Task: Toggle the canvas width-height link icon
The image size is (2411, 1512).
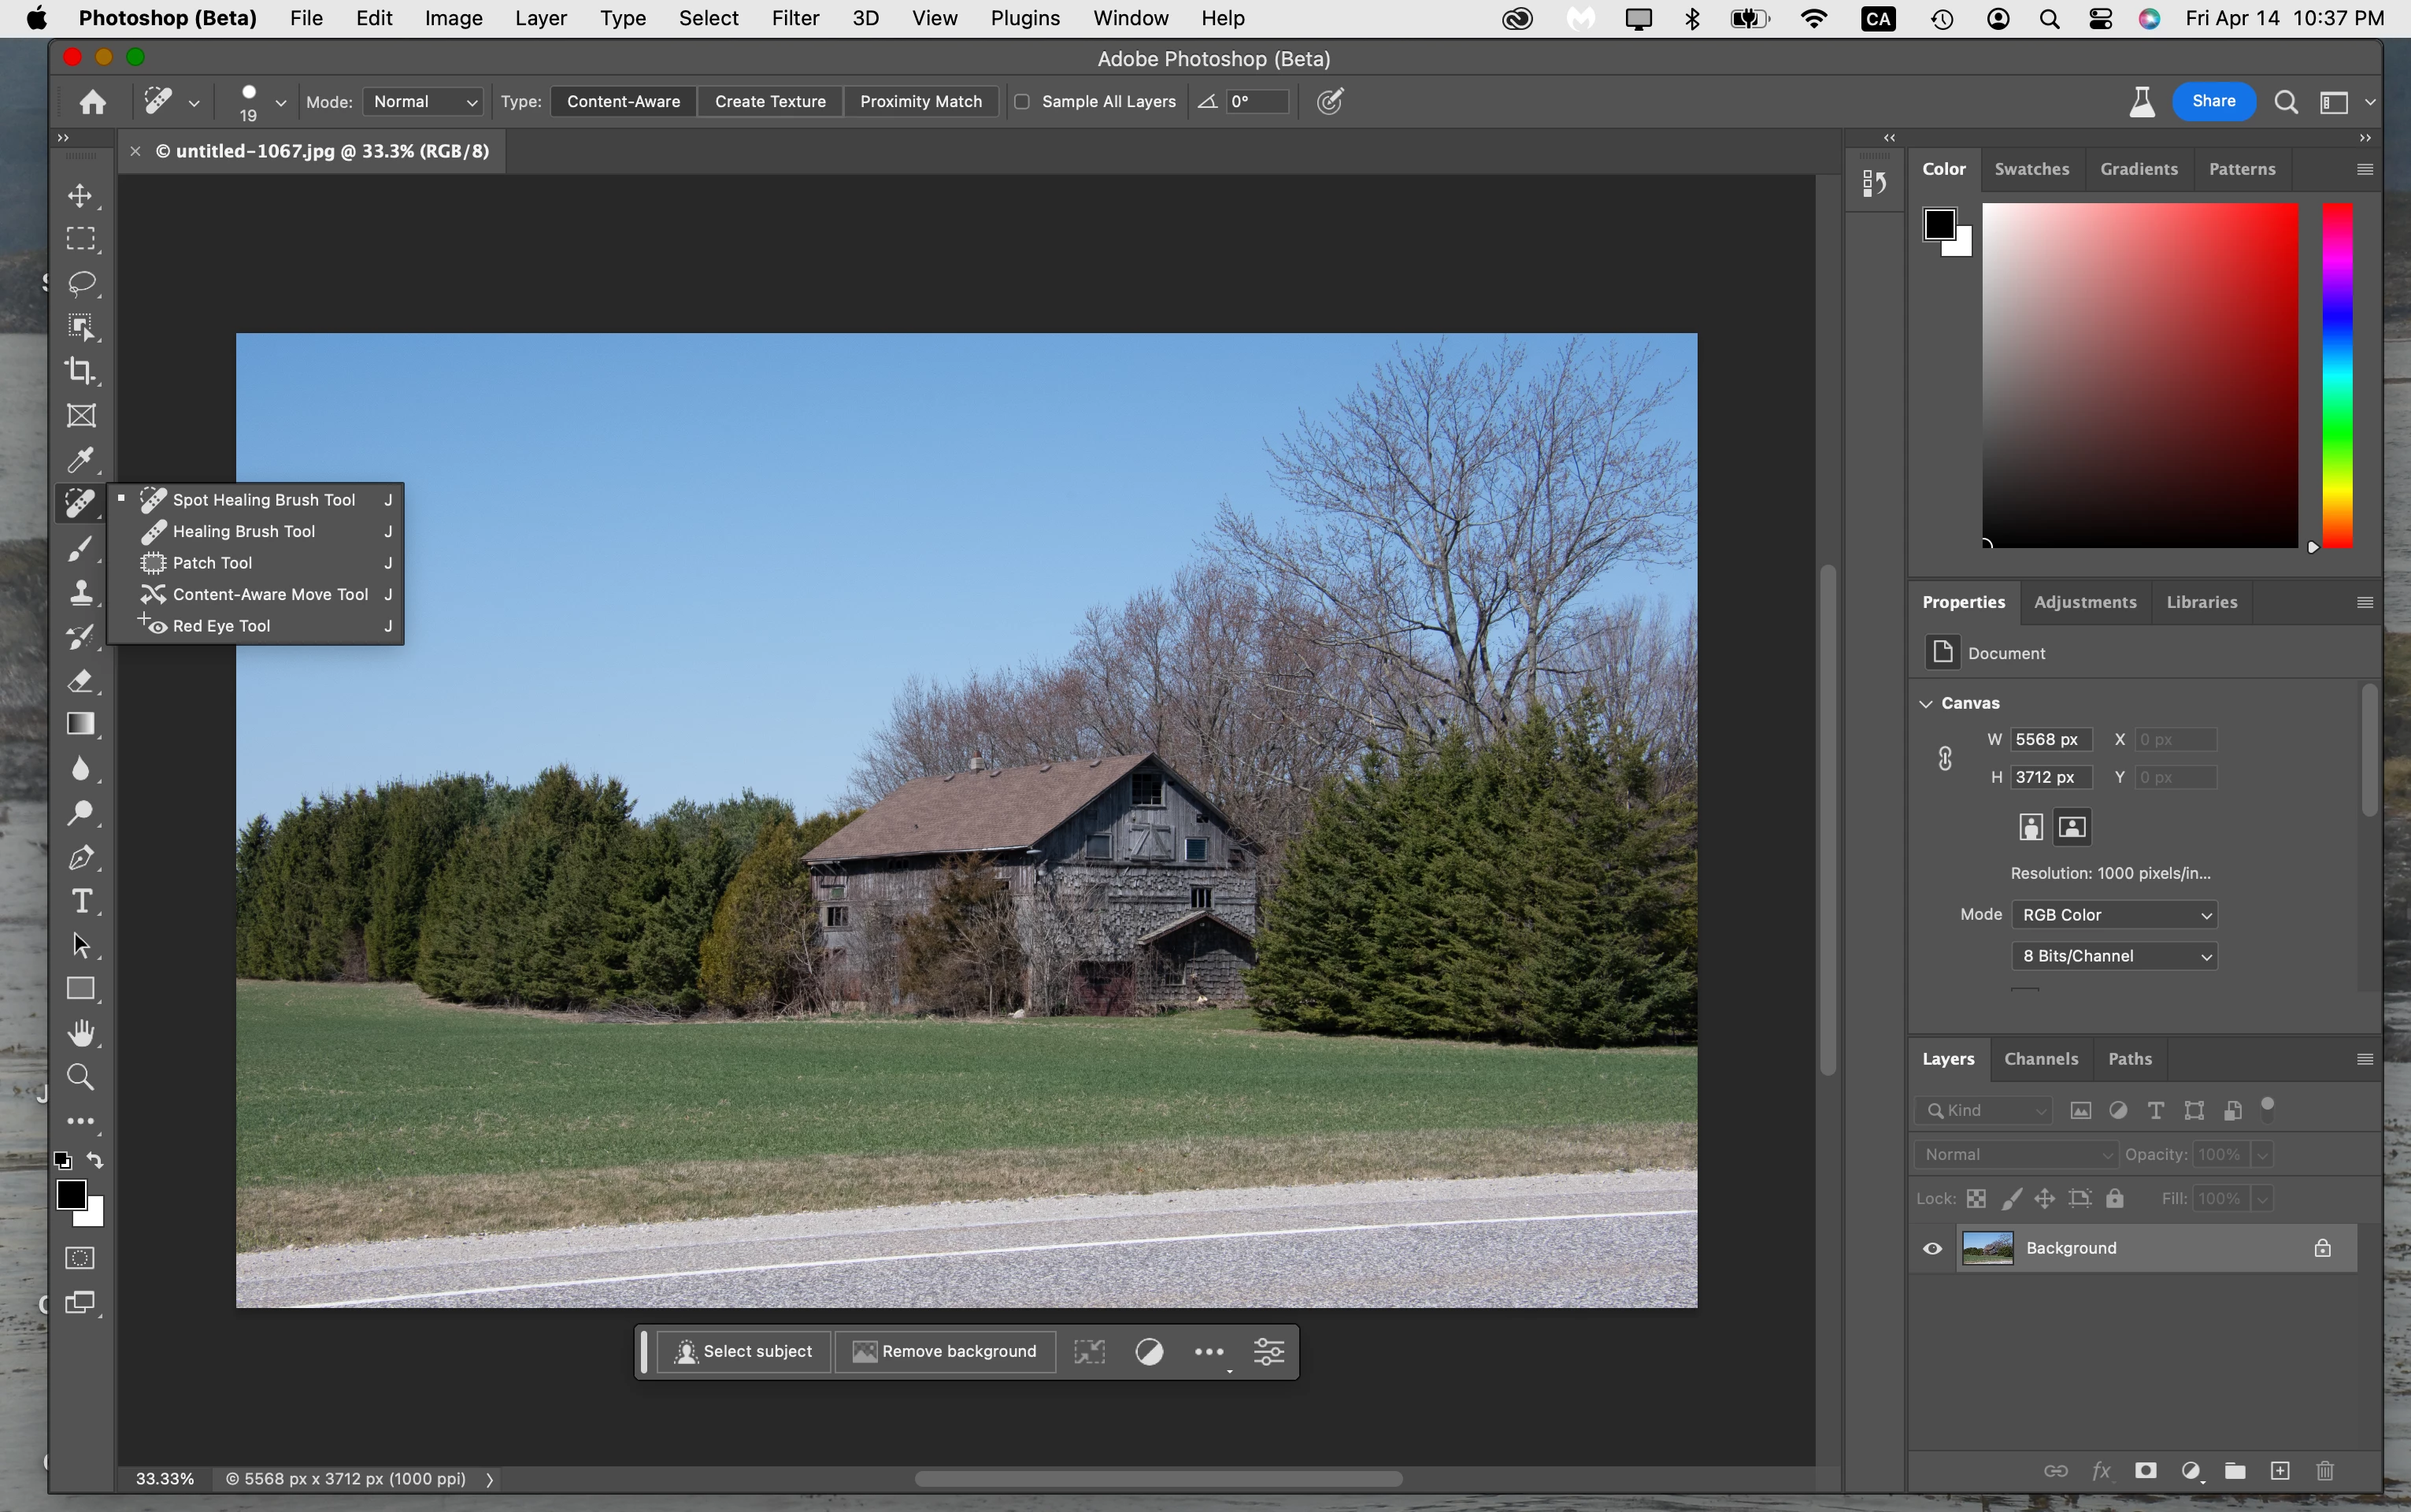Action: pyautogui.click(x=1945, y=758)
